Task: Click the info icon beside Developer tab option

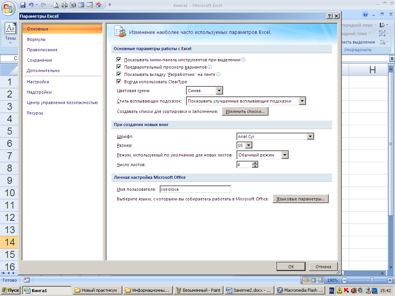Action: pos(218,74)
